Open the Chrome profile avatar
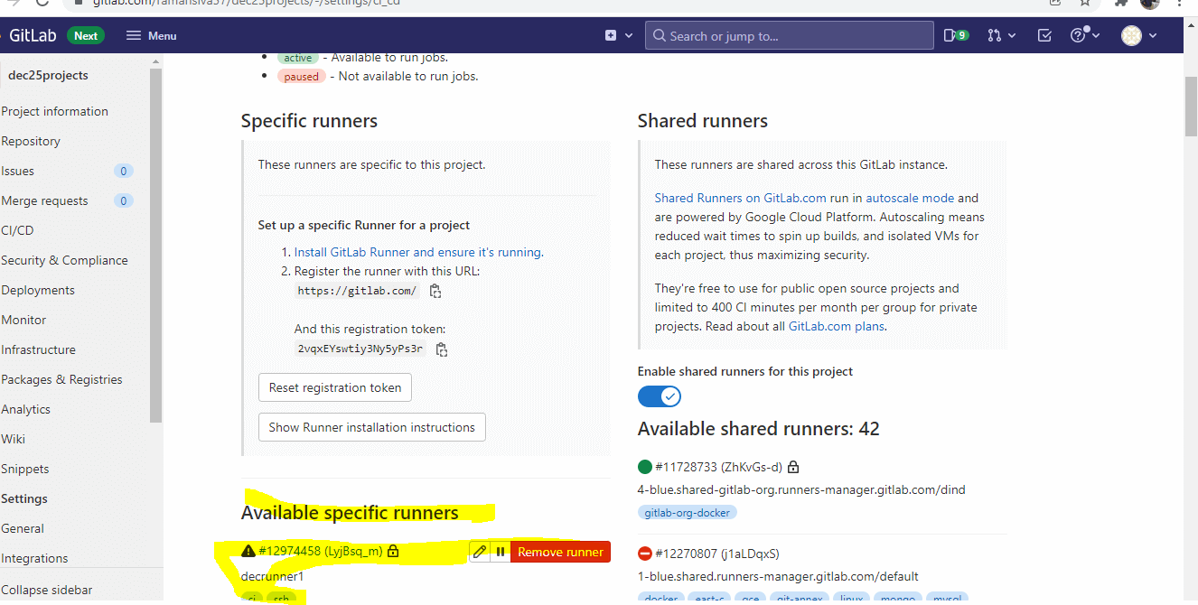 pyautogui.click(x=1149, y=3)
